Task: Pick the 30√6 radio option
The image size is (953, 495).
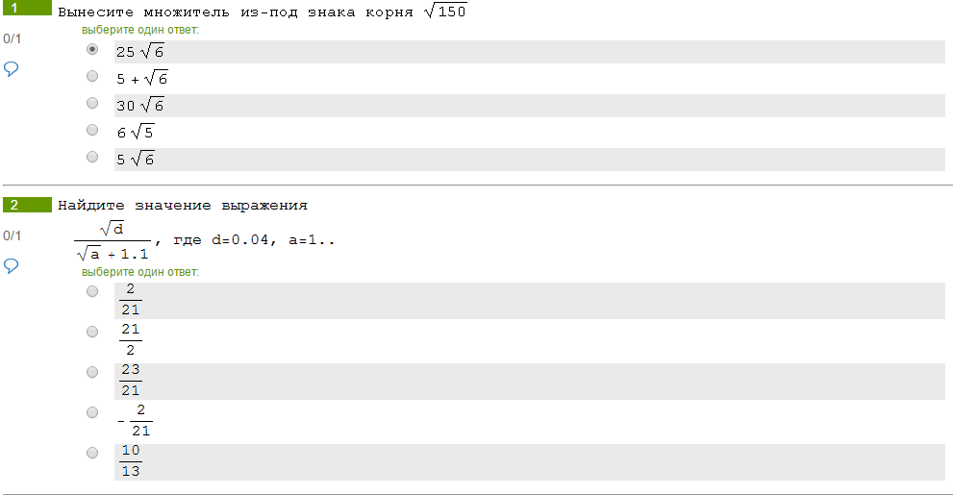Action: coord(92,103)
